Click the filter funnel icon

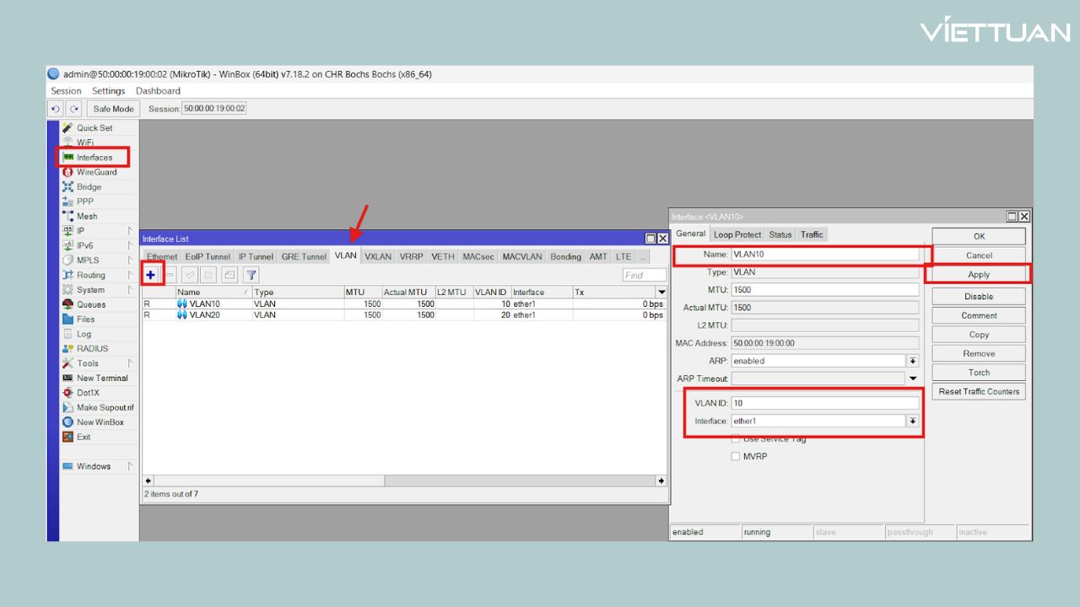251,275
